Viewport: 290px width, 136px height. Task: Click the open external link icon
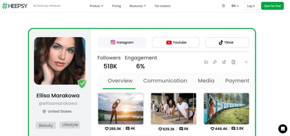click(x=224, y=62)
